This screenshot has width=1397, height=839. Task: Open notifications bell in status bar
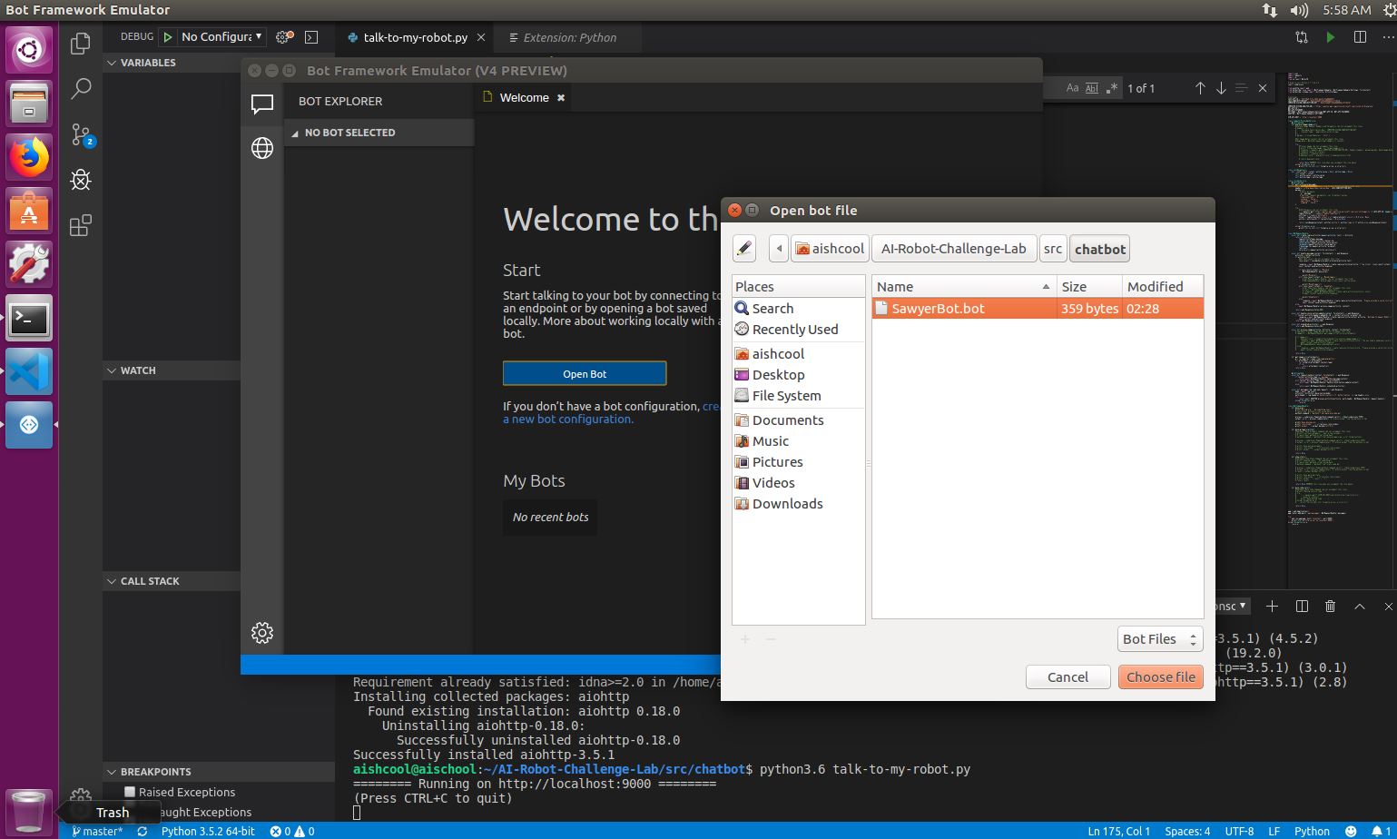(x=1379, y=831)
